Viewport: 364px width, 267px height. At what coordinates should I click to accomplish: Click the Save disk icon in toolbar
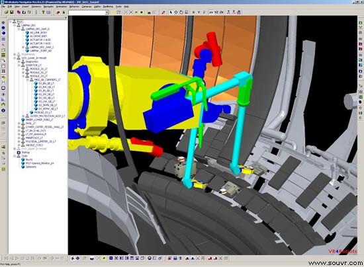click(x=12, y=13)
